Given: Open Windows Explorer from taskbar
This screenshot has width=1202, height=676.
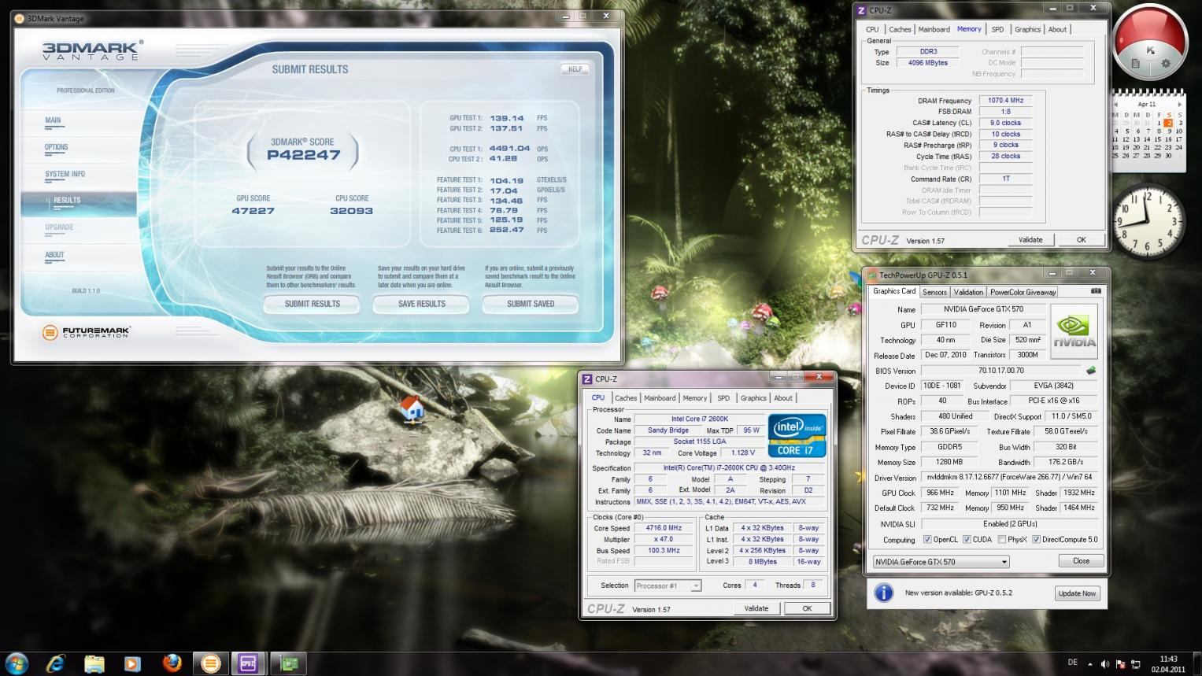Looking at the screenshot, I should (94, 663).
